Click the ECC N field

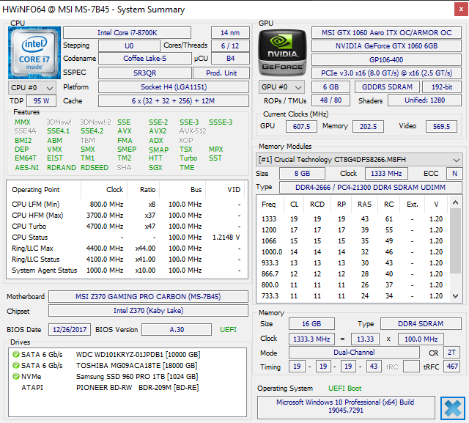pyautogui.click(x=454, y=174)
